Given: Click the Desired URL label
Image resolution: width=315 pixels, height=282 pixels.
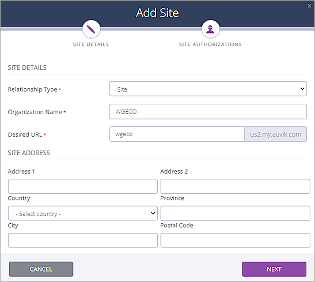Looking at the screenshot, I should click(25, 134).
